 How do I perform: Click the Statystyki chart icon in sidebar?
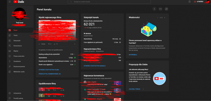[10, 41]
